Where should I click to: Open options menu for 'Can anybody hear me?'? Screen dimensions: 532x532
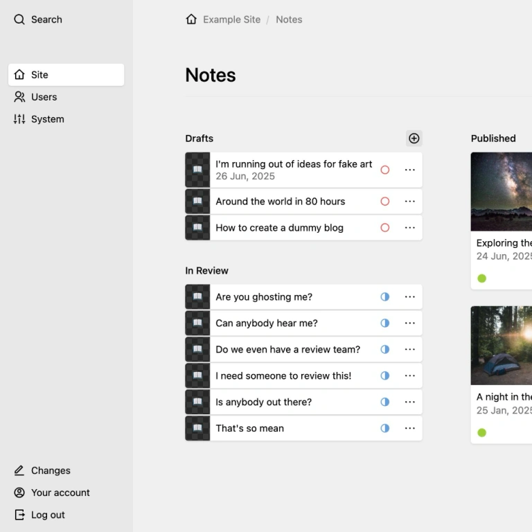click(x=410, y=323)
